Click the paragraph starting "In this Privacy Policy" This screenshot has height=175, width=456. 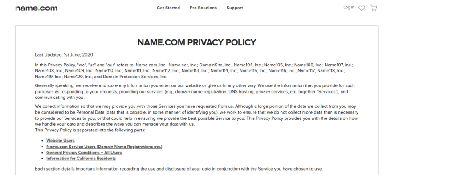[194, 71]
